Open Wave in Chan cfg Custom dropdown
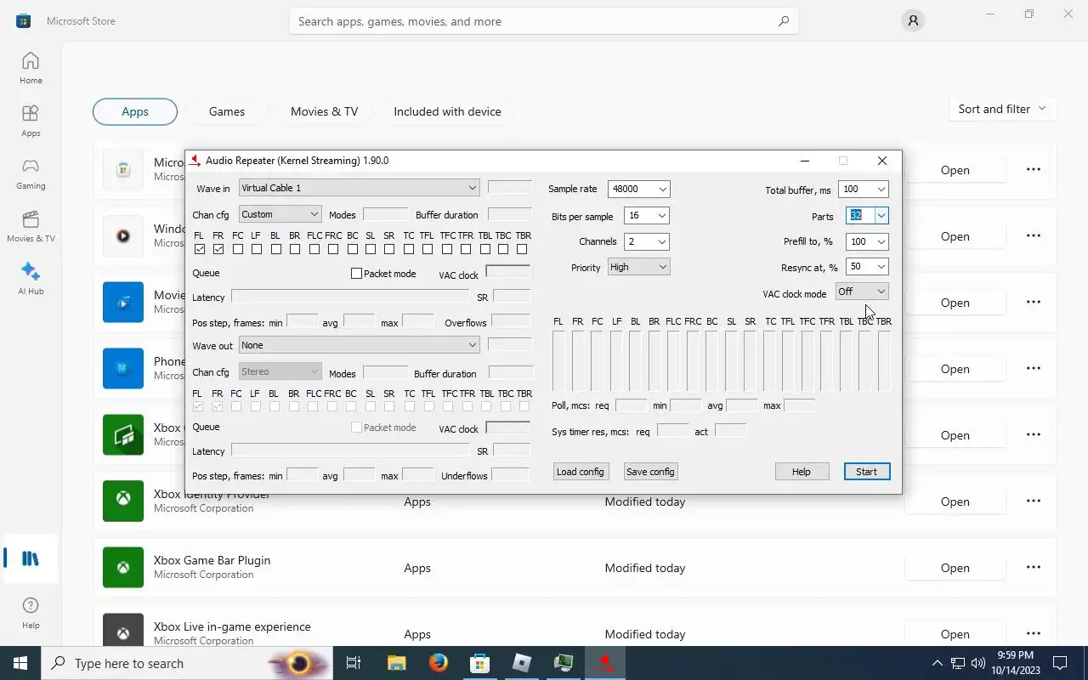 click(x=280, y=214)
